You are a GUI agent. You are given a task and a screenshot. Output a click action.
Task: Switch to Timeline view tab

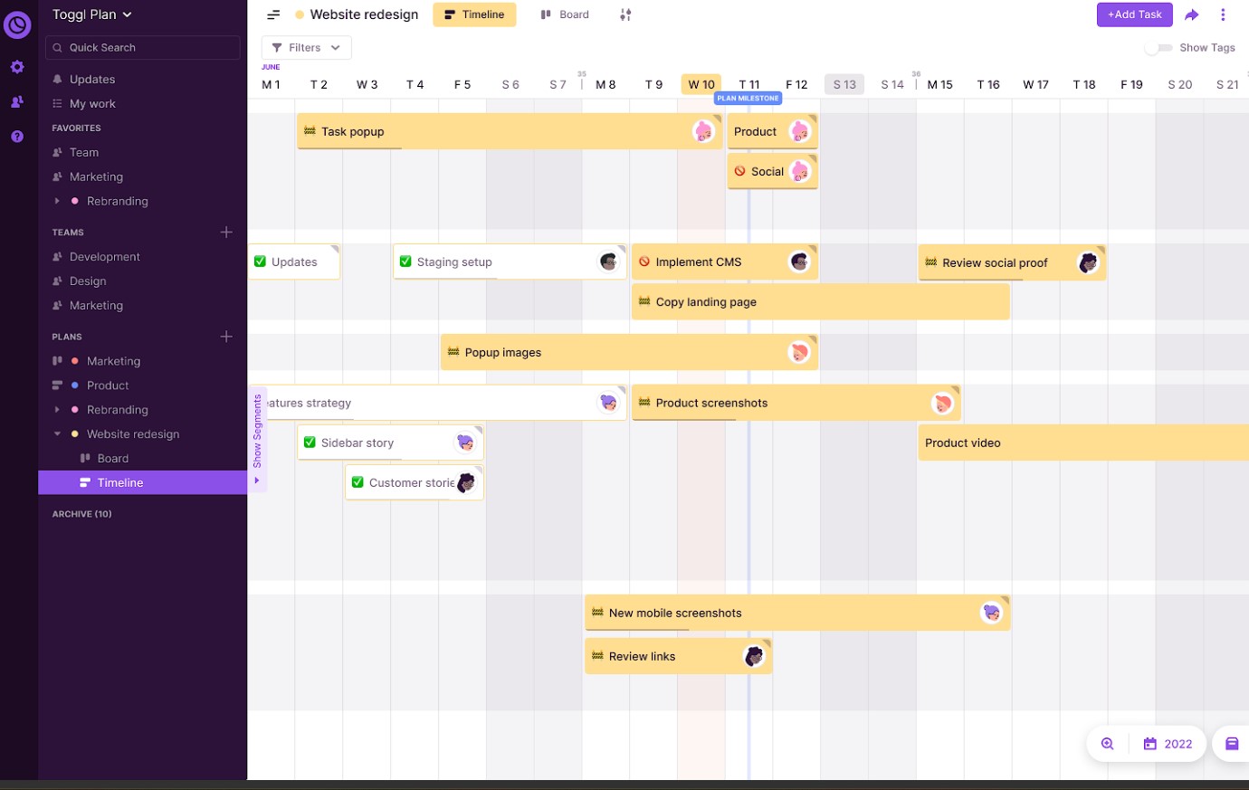coord(474,14)
